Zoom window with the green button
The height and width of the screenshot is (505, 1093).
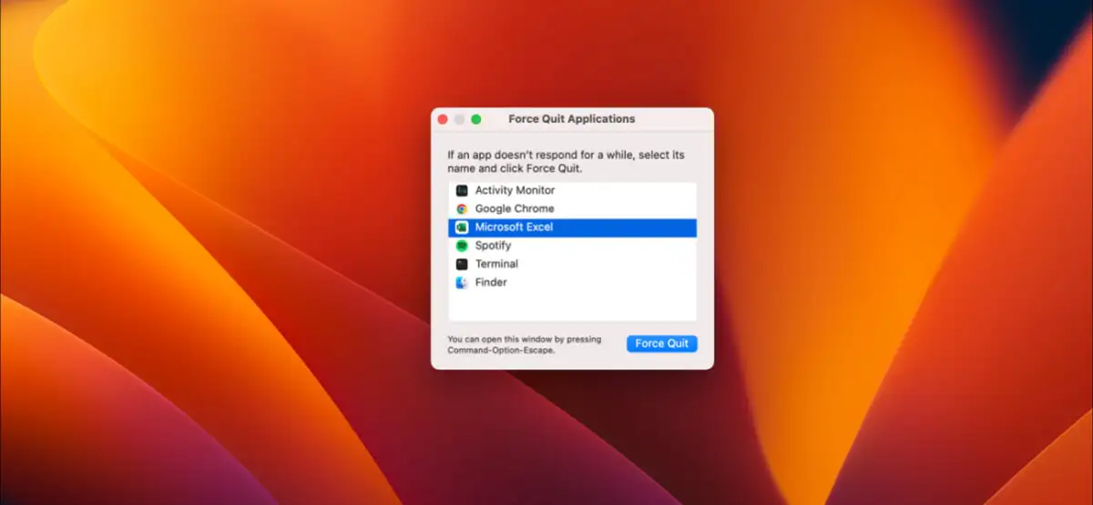(x=475, y=119)
